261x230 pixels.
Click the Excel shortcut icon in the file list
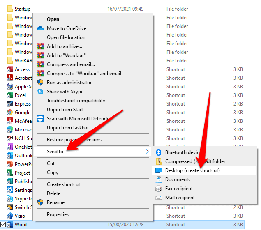[10, 95]
